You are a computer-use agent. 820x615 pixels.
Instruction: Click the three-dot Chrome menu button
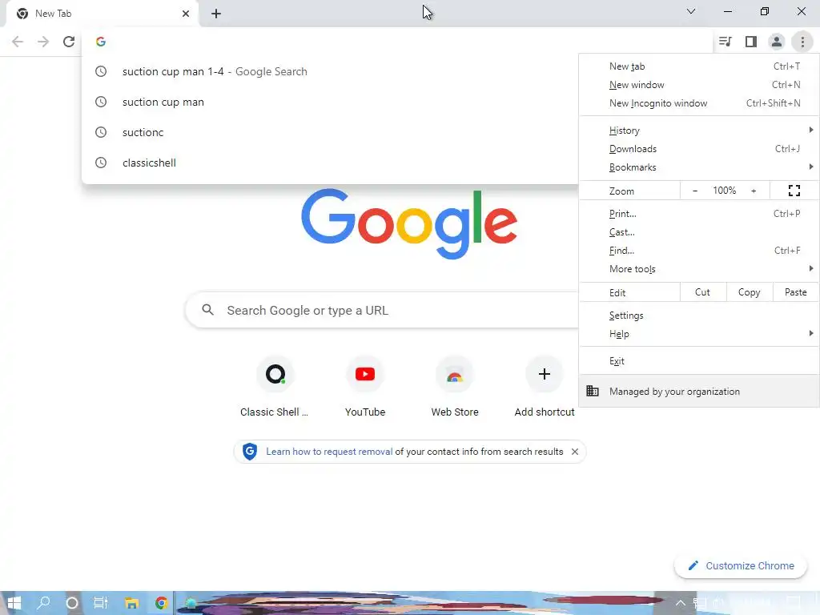pyautogui.click(x=802, y=42)
